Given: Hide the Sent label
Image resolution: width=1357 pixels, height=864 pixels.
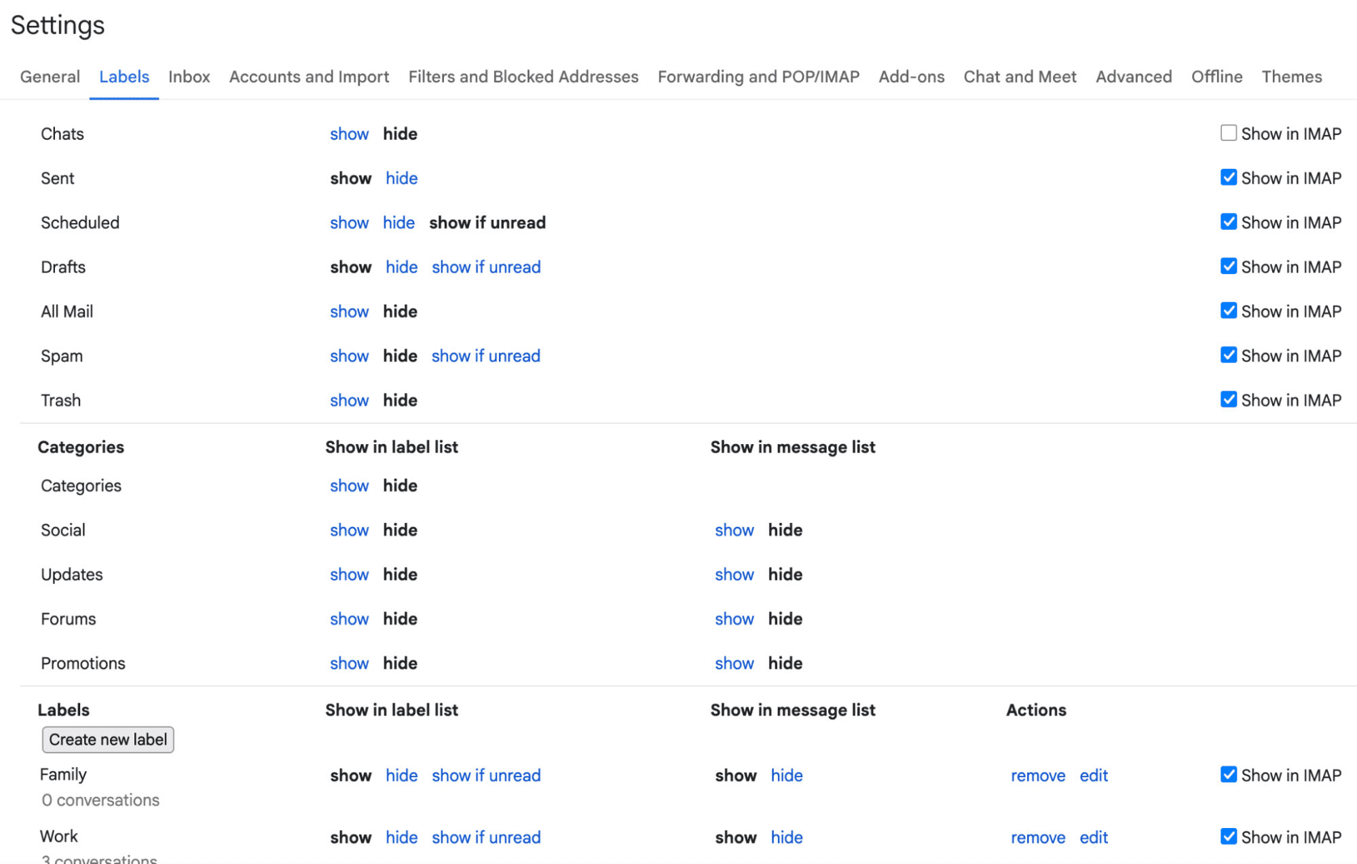Looking at the screenshot, I should tap(401, 178).
